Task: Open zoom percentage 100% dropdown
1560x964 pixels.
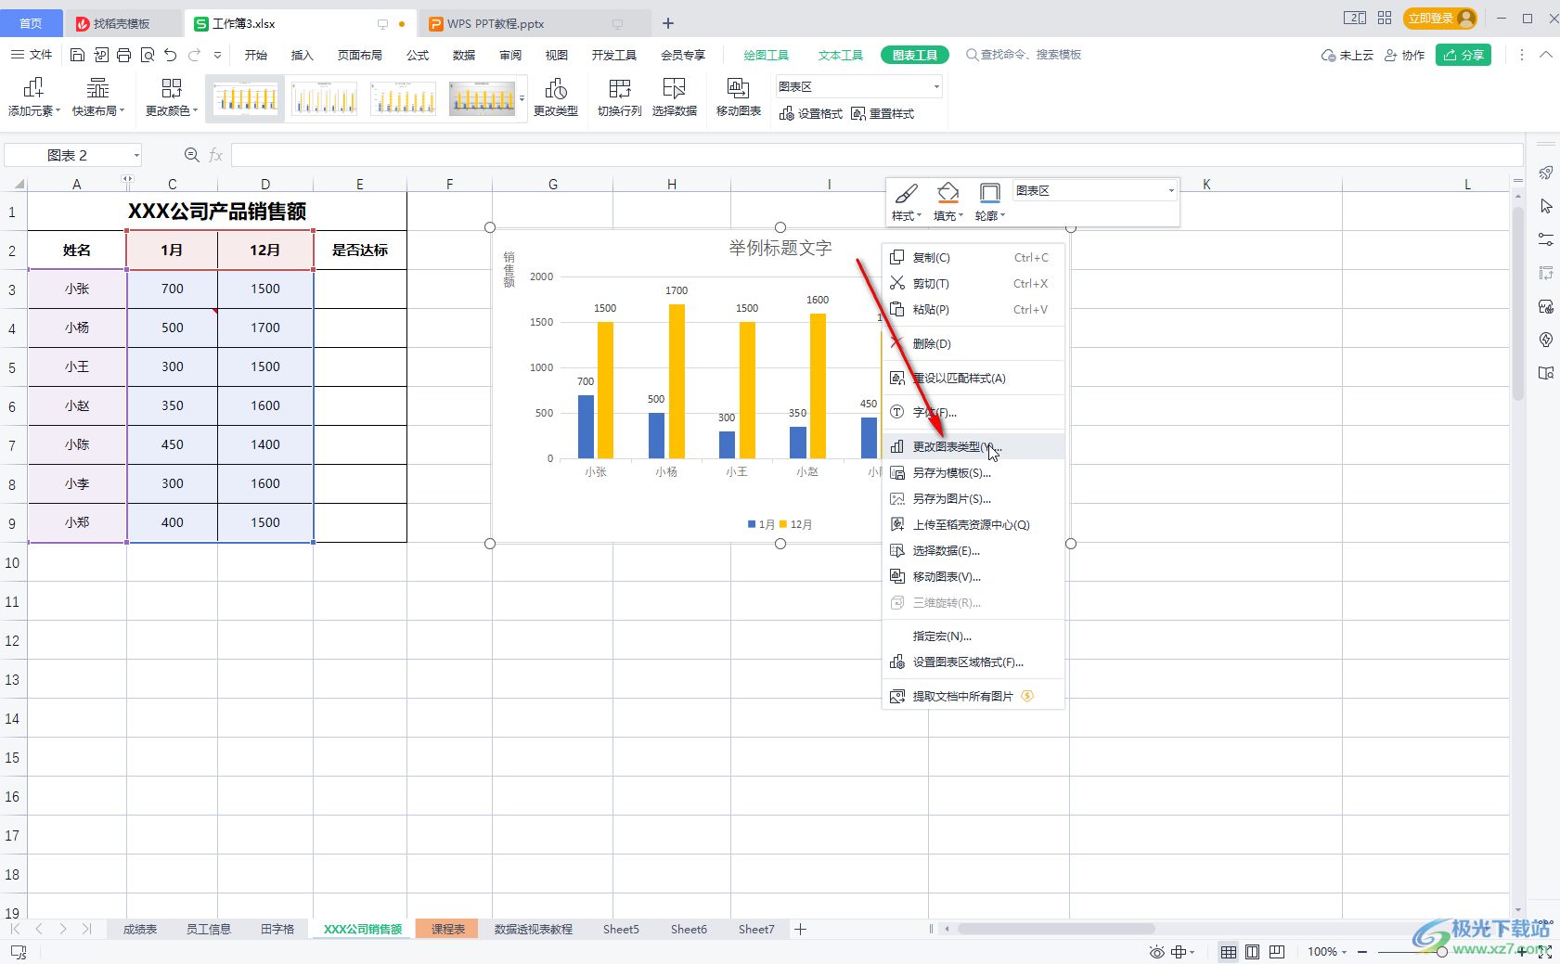Action: coord(1327,952)
